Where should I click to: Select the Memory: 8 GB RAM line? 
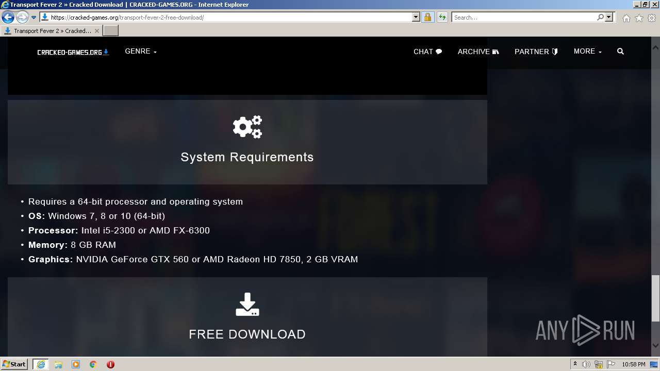(x=72, y=245)
